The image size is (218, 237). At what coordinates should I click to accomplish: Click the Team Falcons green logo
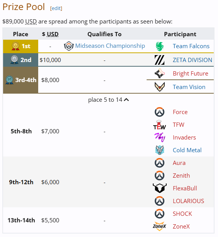tap(160, 46)
